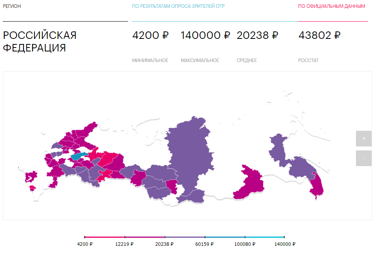
Task: Click the Rosstat value 43802 ₽
Action: coord(319,35)
